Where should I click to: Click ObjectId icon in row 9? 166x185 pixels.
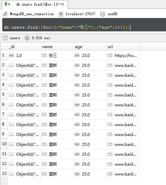11,134
